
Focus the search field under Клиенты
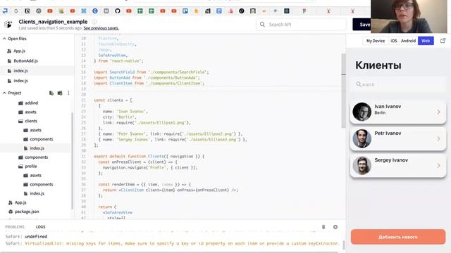tap(398, 84)
